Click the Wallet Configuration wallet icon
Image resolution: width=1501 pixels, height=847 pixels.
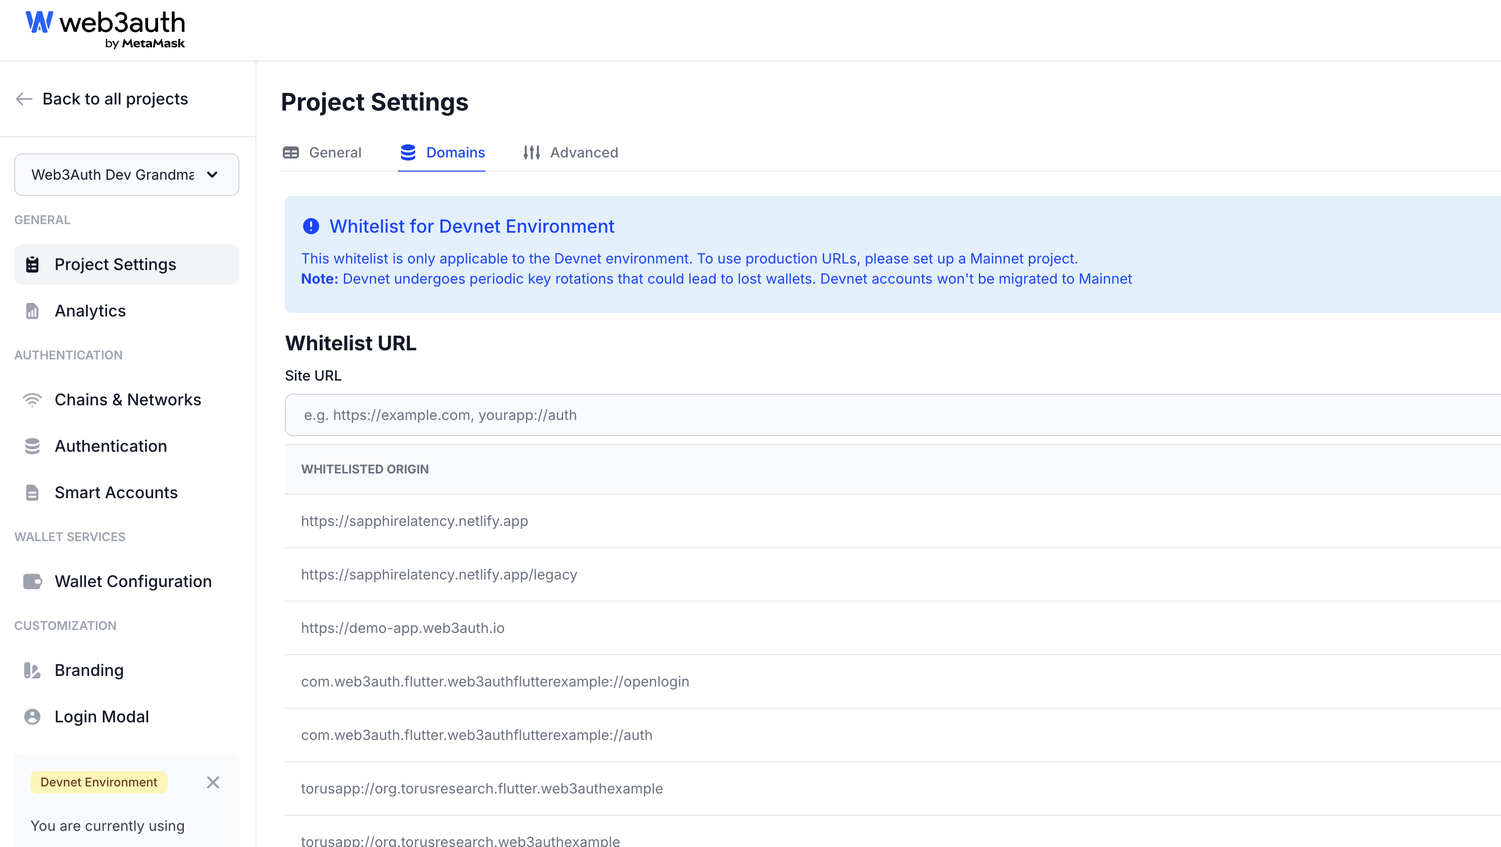click(33, 581)
